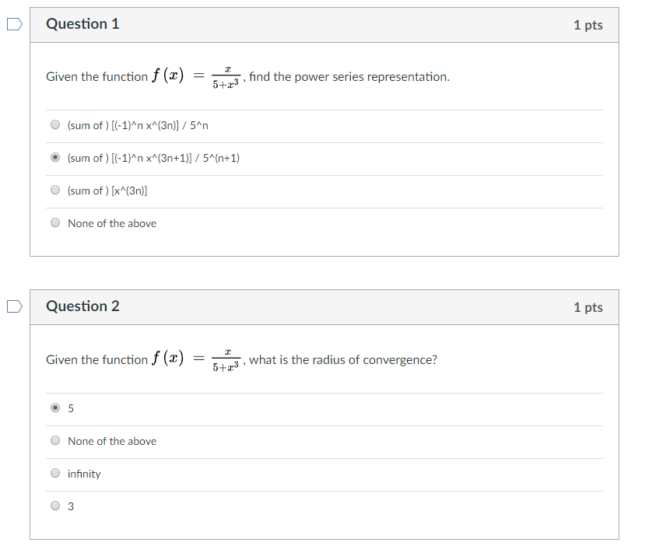This screenshot has height=560, width=652.
Task: Select answer with x^(3n+1) / 5^(n+1)
Action: [55, 158]
